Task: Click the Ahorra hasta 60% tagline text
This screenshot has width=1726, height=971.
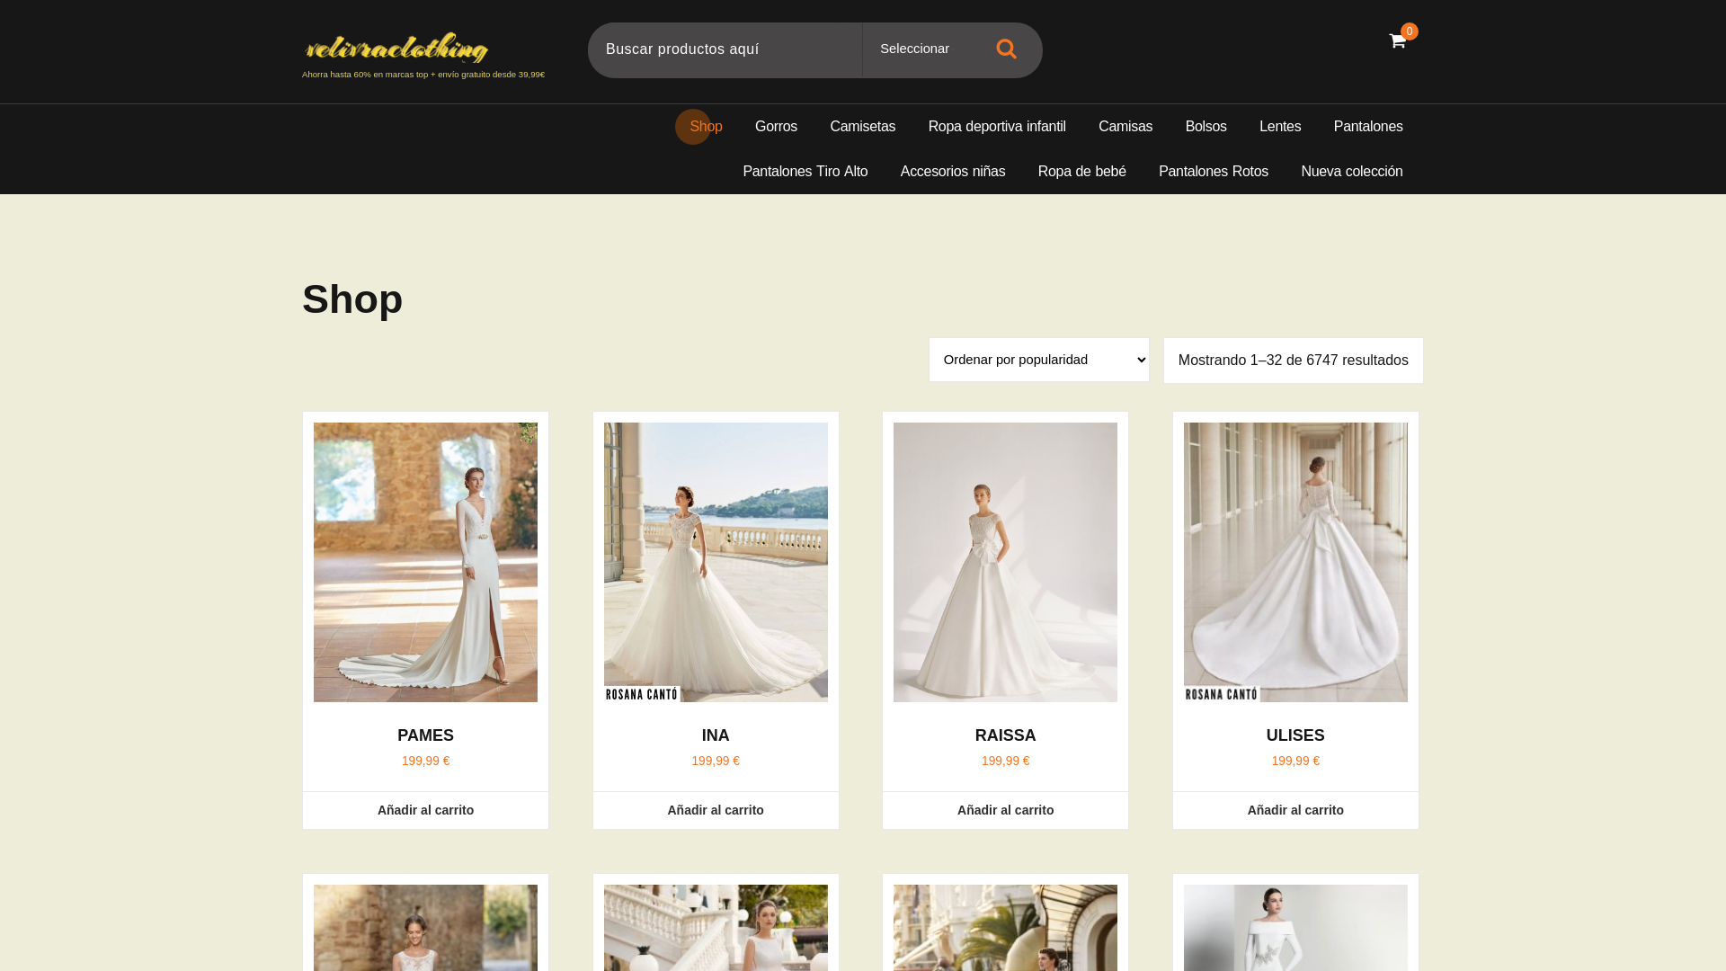Action: tap(423, 75)
